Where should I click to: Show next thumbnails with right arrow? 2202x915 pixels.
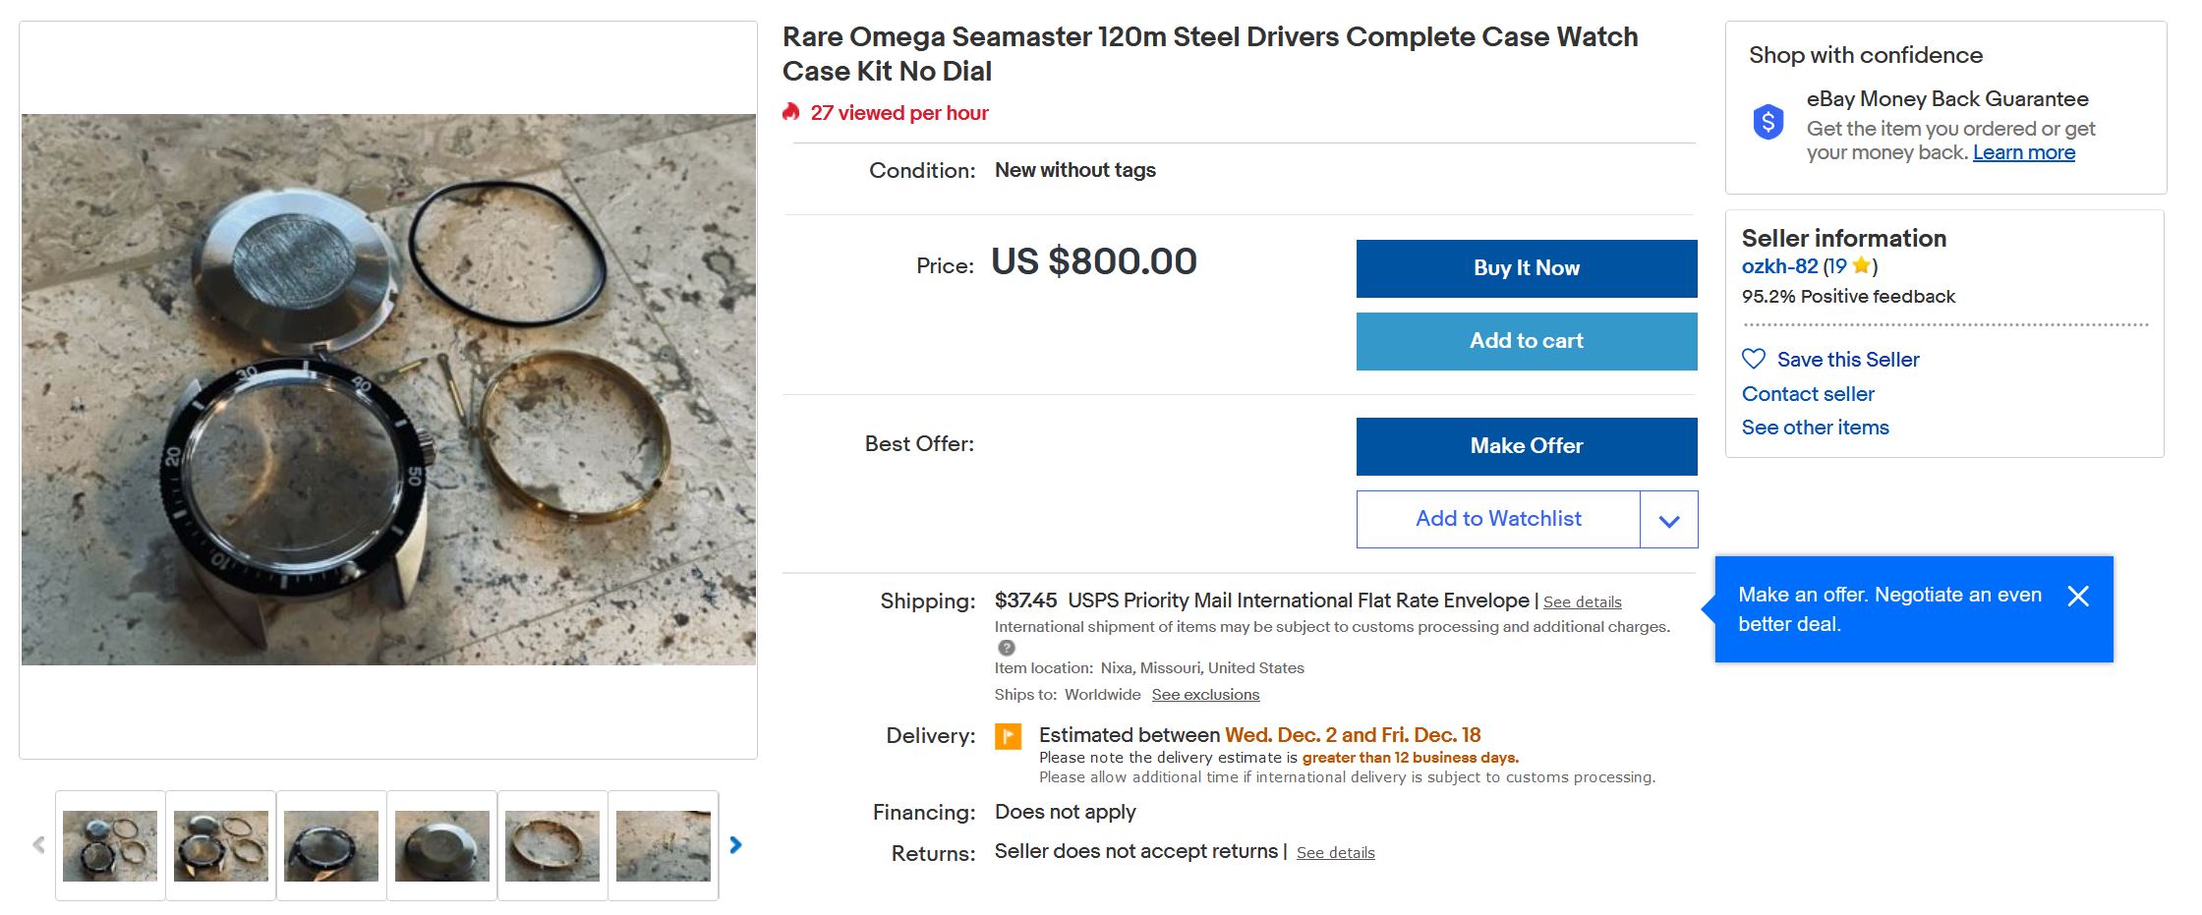[x=735, y=845]
